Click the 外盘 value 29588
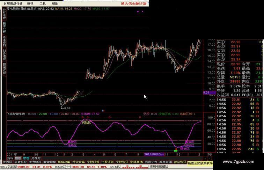 235,81
